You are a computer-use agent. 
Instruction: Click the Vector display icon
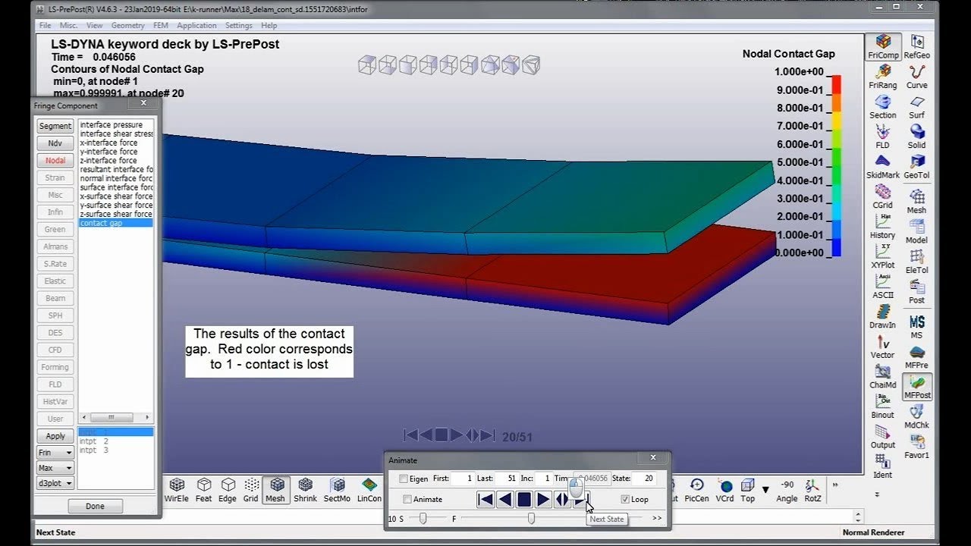[883, 346]
